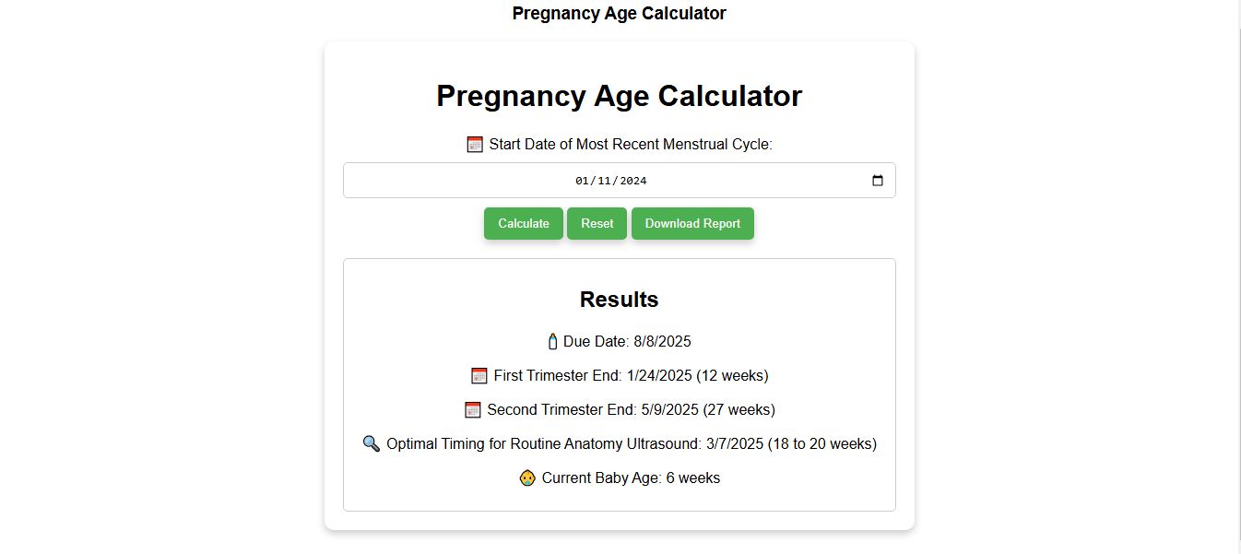The width and height of the screenshot is (1241, 554).
Task: Download the pregnancy report
Action: coord(692,224)
